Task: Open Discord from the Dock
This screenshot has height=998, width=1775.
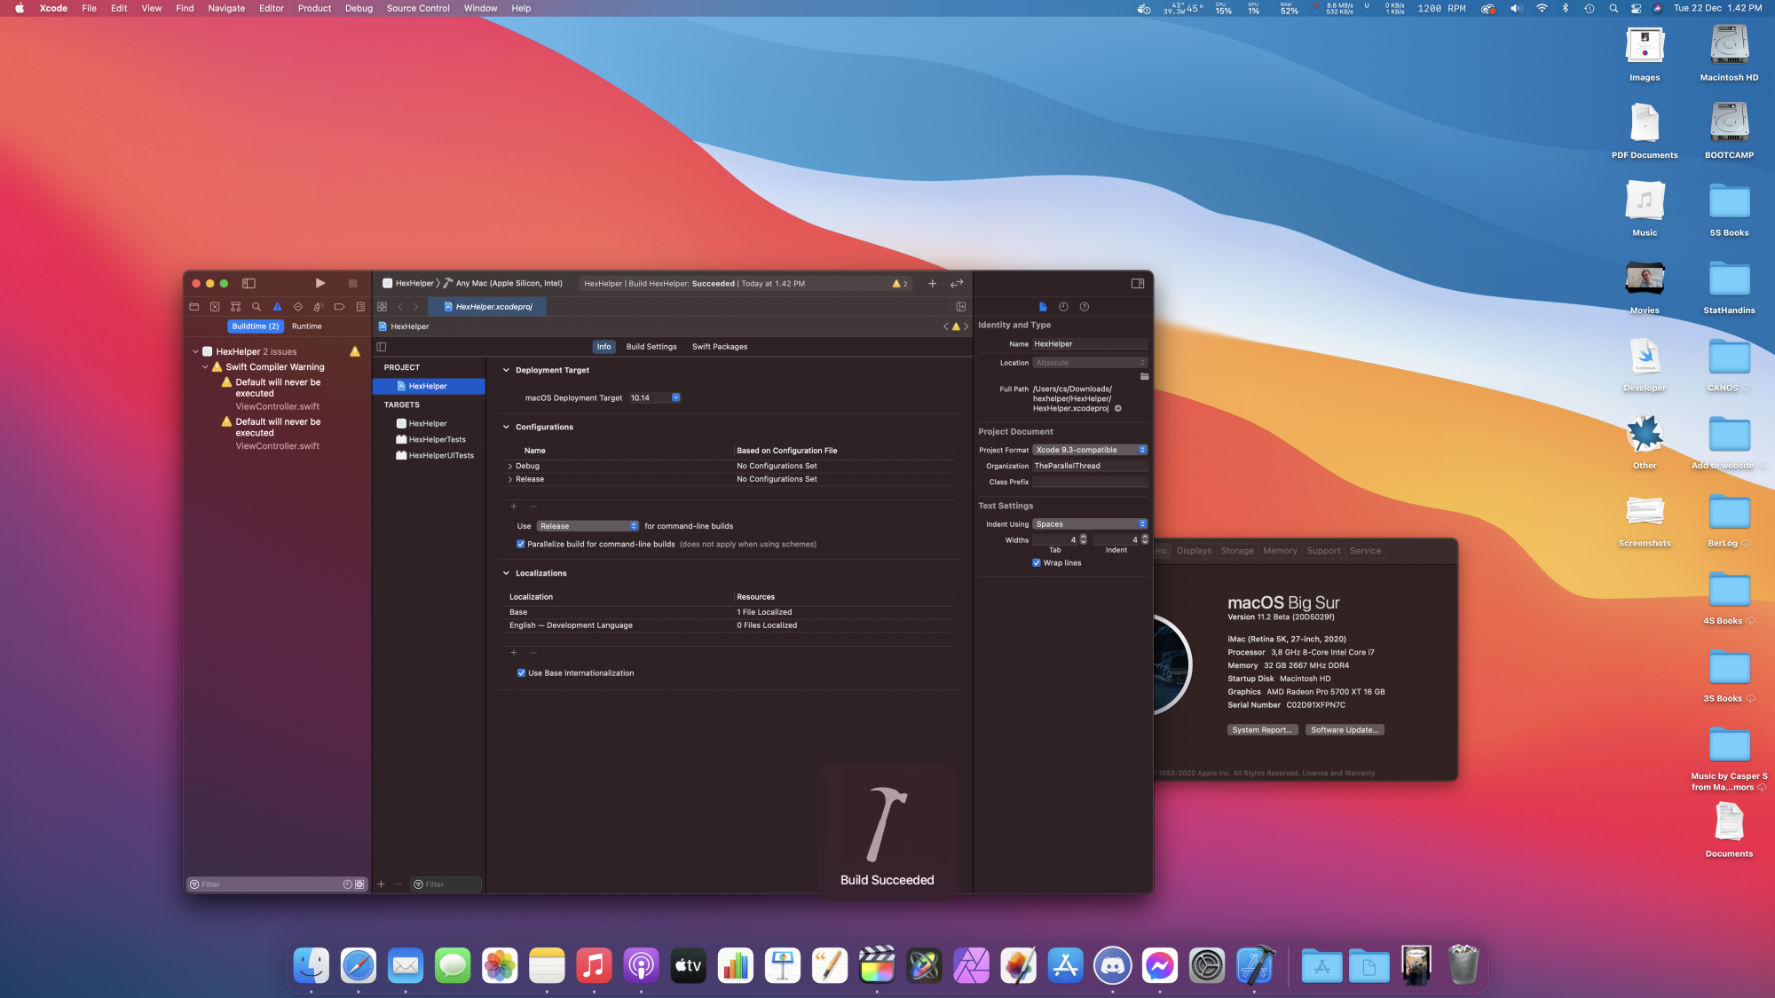Action: 1113,965
